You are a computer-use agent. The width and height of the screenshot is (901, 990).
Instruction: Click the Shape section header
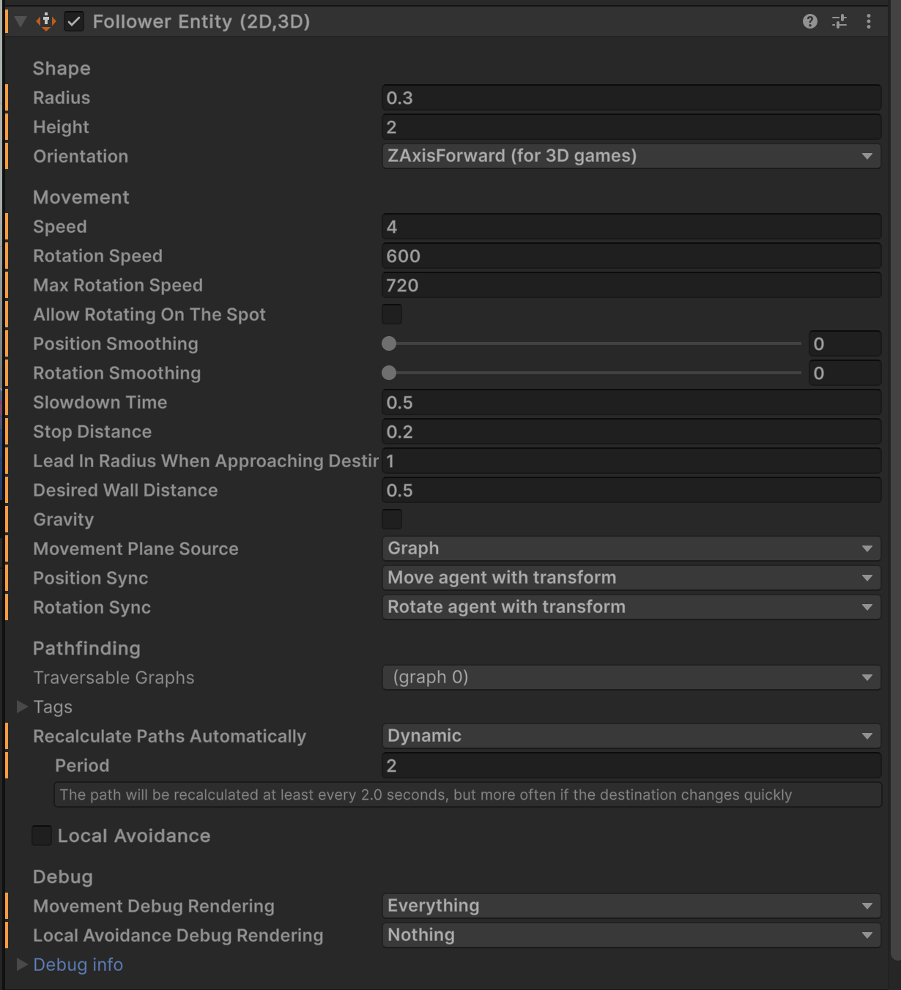tap(62, 68)
